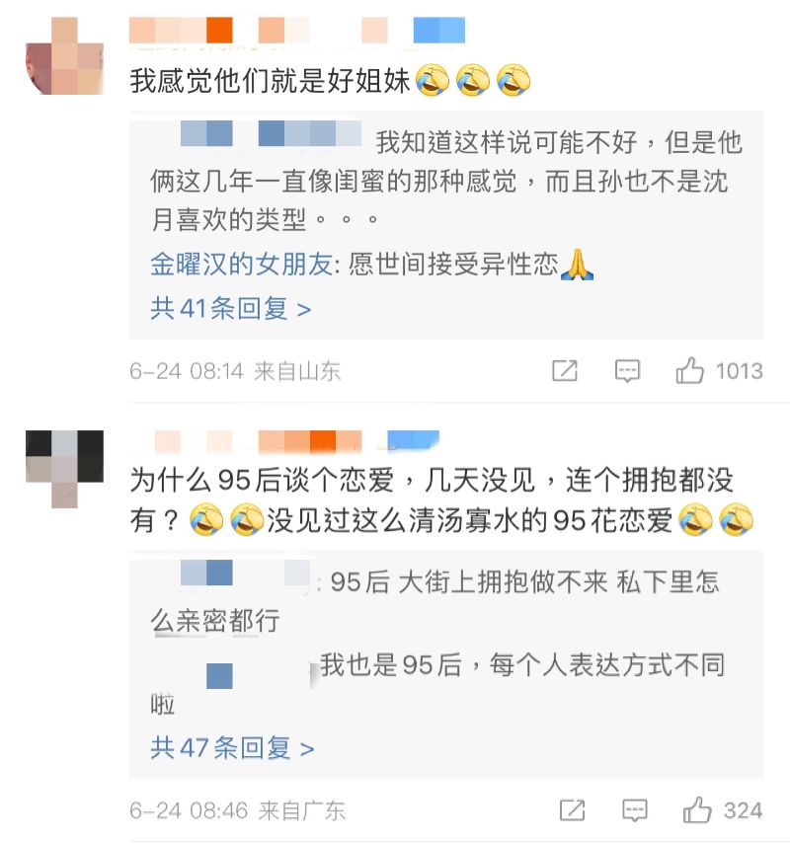
Task: Open the first commenter's blurred username
Action: tap(297, 31)
